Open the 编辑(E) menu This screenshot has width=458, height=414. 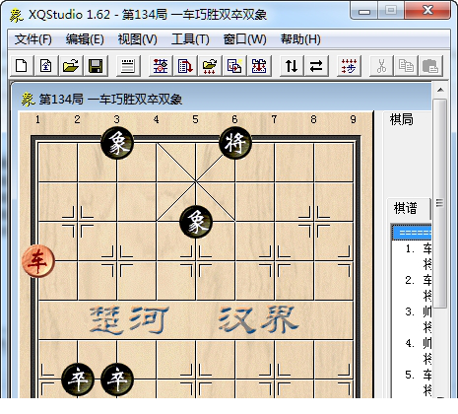point(85,39)
